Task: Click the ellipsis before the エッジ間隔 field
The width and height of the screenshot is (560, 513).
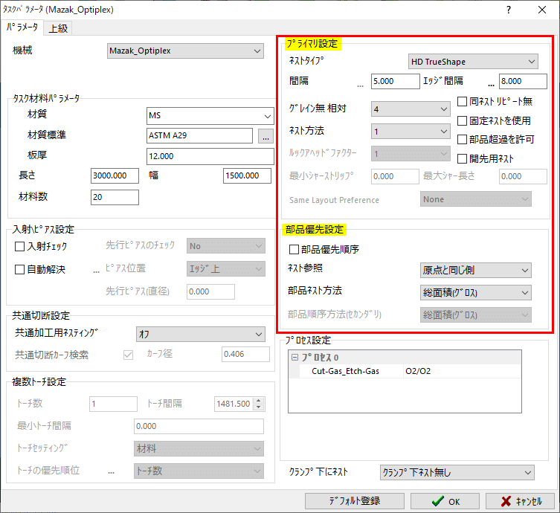Action: coord(491,84)
